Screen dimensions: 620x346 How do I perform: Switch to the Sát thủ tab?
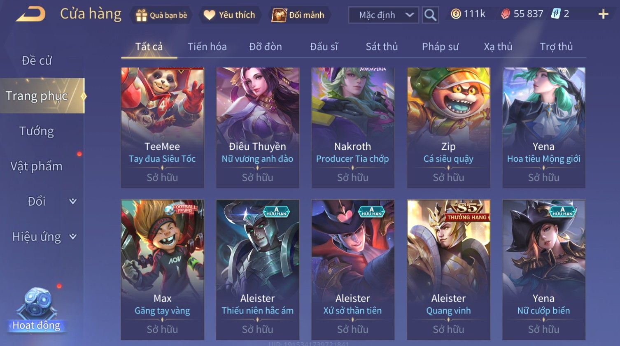pyautogui.click(x=382, y=46)
